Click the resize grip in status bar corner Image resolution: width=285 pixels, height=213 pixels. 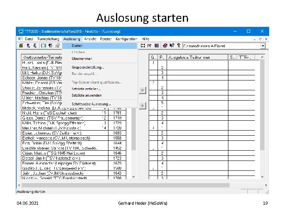[267, 192]
